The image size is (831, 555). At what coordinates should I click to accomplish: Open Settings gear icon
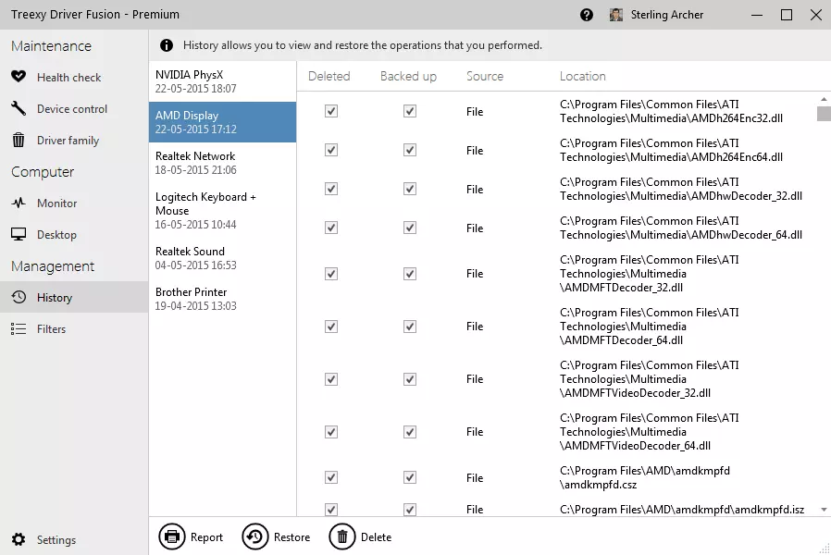(x=19, y=540)
